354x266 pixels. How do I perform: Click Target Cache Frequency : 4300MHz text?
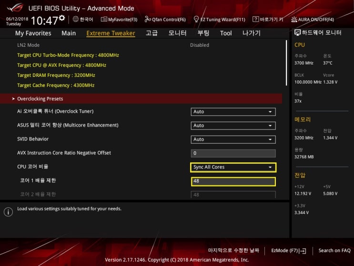[x=56, y=85]
